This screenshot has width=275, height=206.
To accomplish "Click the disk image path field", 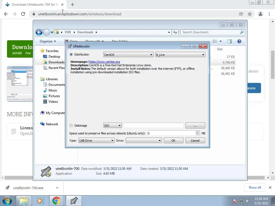I will (154, 126).
